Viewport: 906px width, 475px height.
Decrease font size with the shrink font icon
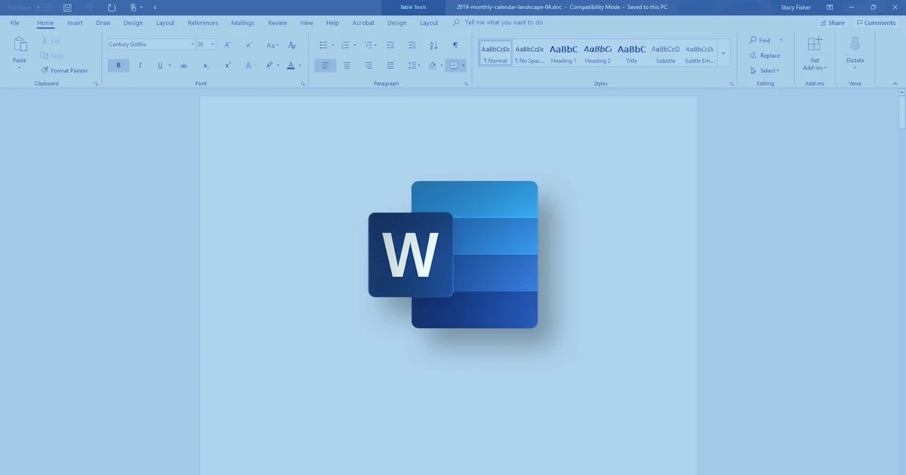point(249,44)
